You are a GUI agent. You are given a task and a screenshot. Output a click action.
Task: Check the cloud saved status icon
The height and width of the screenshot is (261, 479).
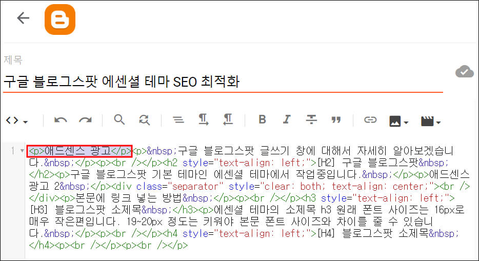[x=464, y=72]
